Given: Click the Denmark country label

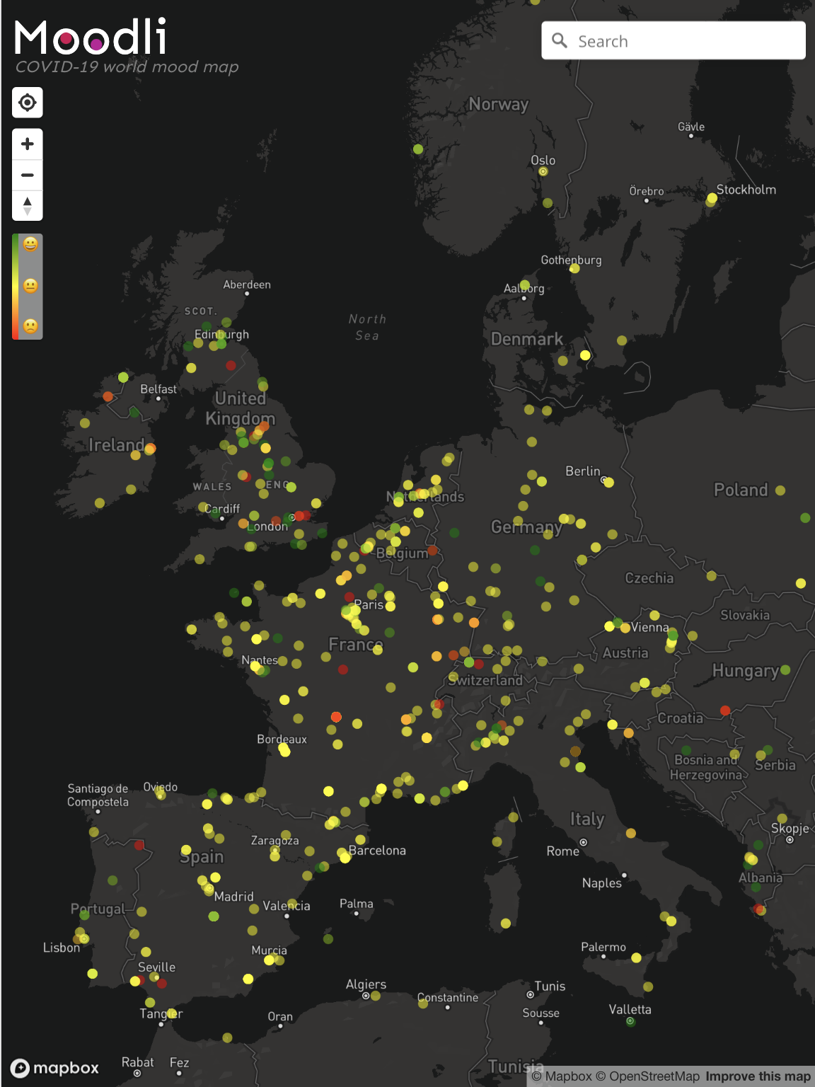Looking at the screenshot, I should coord(527,339).
